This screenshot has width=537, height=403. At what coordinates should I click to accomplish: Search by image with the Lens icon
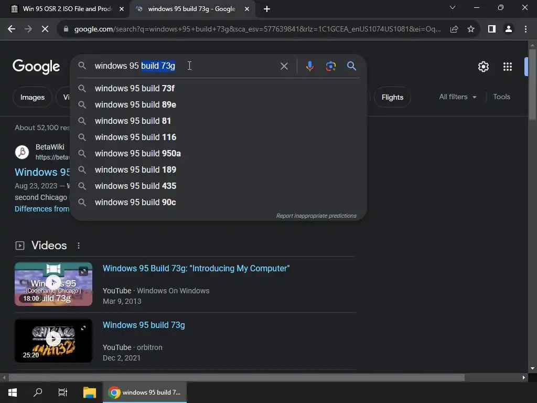coord(330,66)
